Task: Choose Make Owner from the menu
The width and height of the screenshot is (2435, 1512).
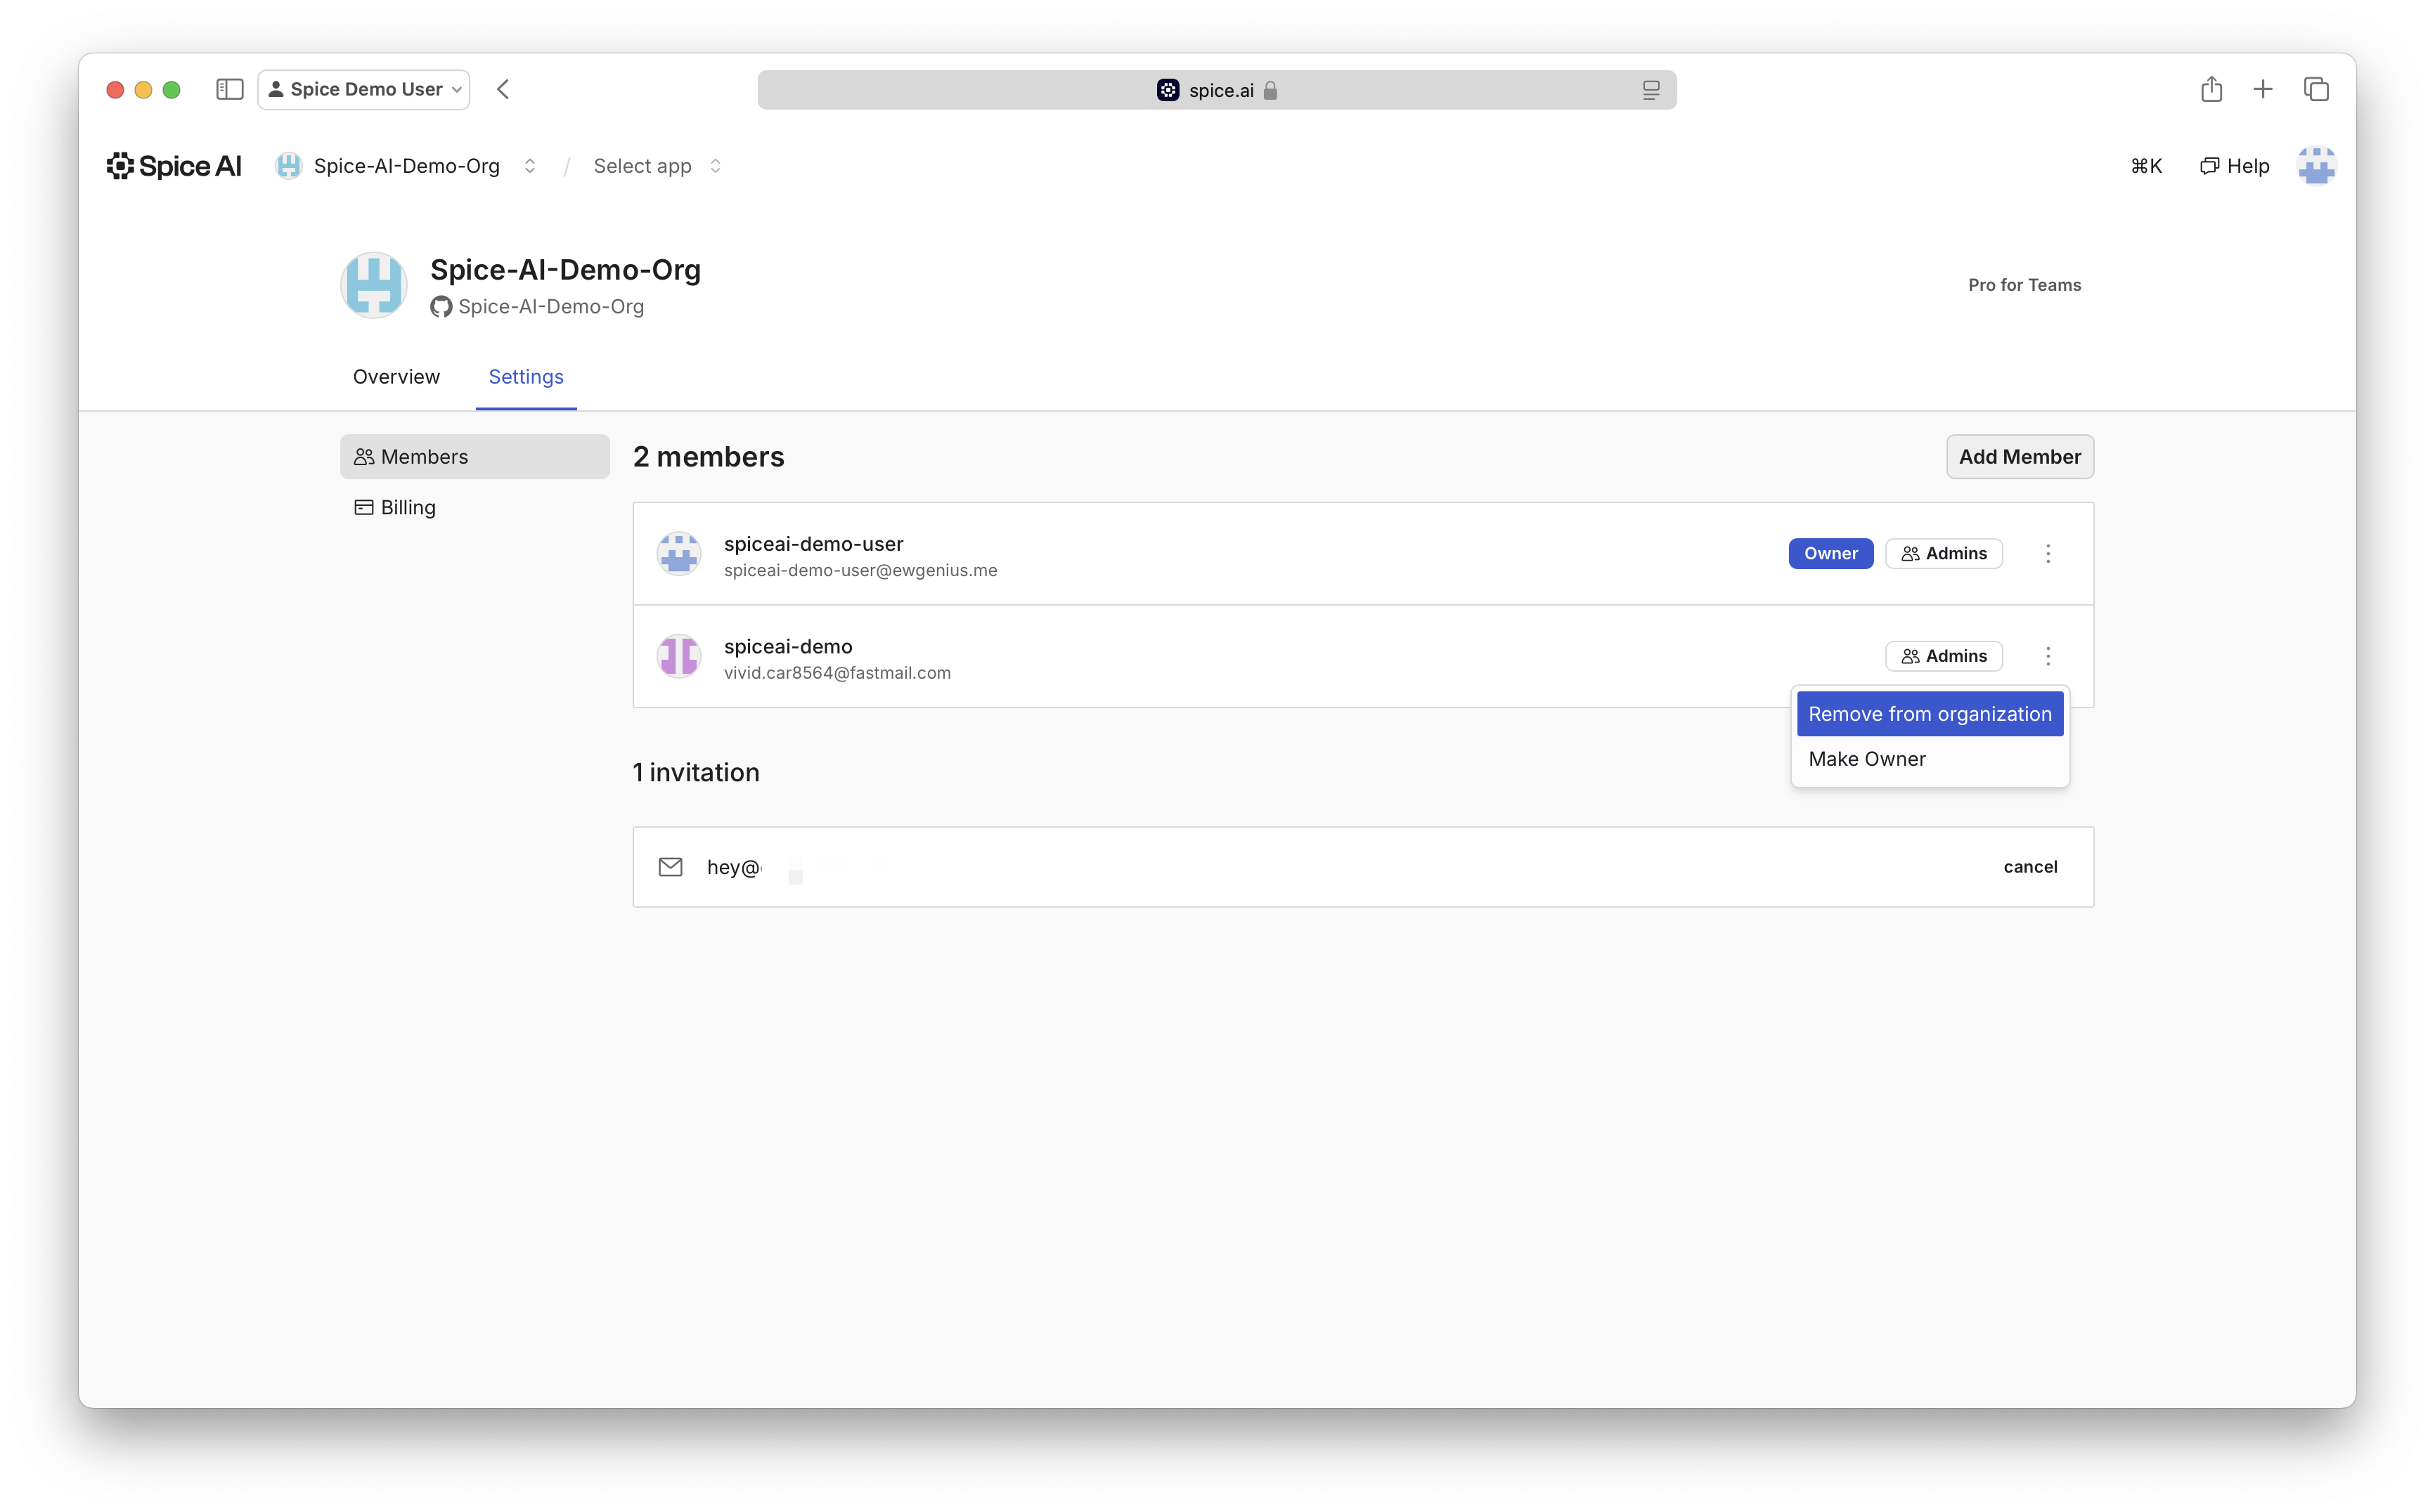Action: point(1867,759)
